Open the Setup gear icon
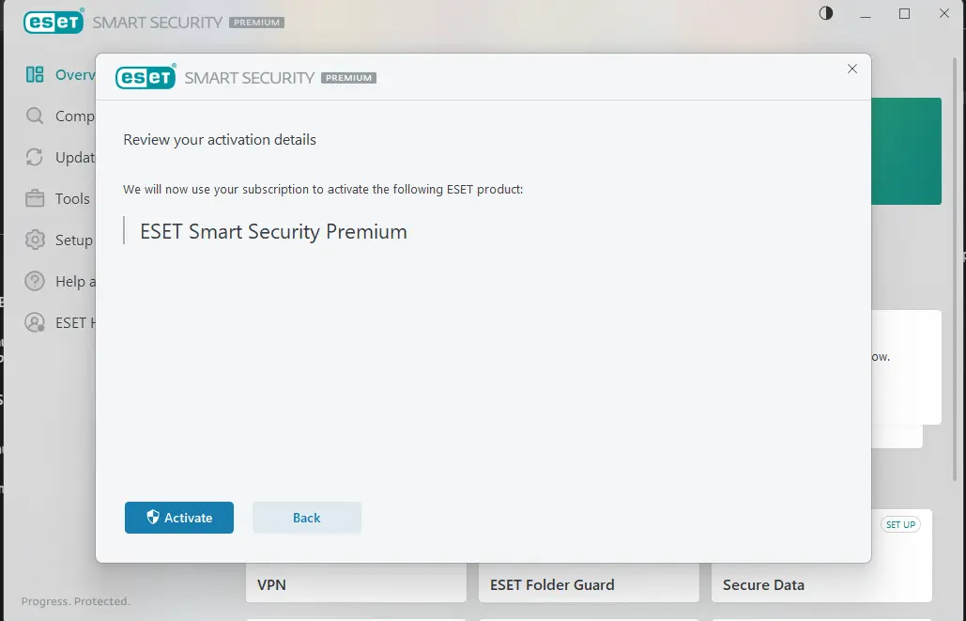The height and width of the screenshot is (621, 966). point(35,240)
